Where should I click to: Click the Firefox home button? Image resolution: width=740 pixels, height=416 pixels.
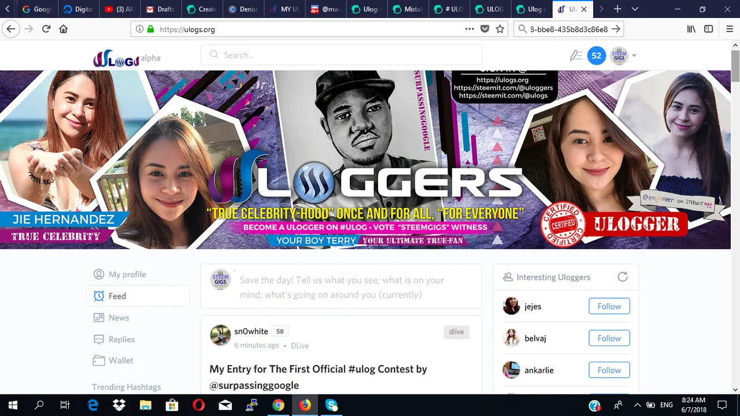tap(64, 29)
